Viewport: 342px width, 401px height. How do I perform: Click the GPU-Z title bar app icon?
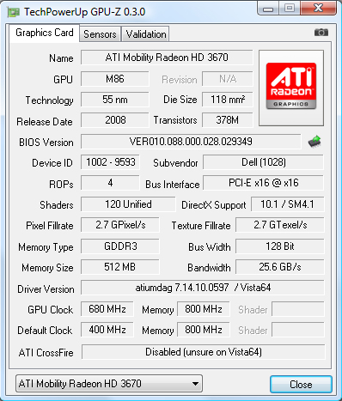pos(14,12)
